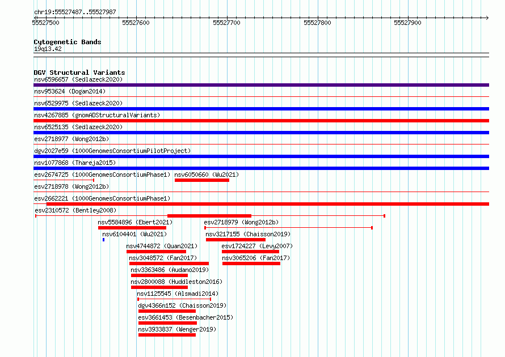This screenshot has width=505, height=357.
Task: Click esv2674725 (1000GenomesConsortiumPhase1) label
Action: [102, 175]
